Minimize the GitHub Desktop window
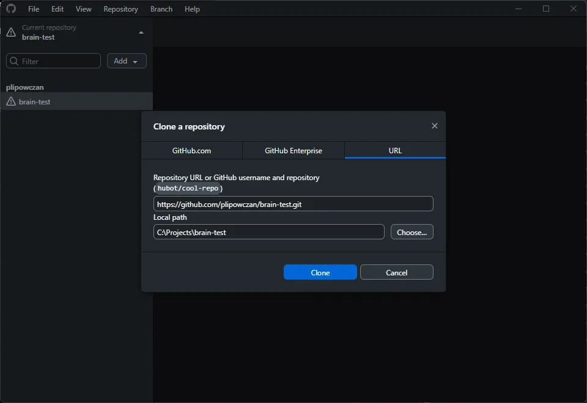The width and height of the screenshot is (587, 403). [x=519, y=9]
